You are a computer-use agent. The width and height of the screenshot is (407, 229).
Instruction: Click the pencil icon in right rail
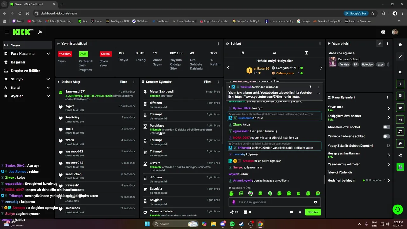(400, 57)
